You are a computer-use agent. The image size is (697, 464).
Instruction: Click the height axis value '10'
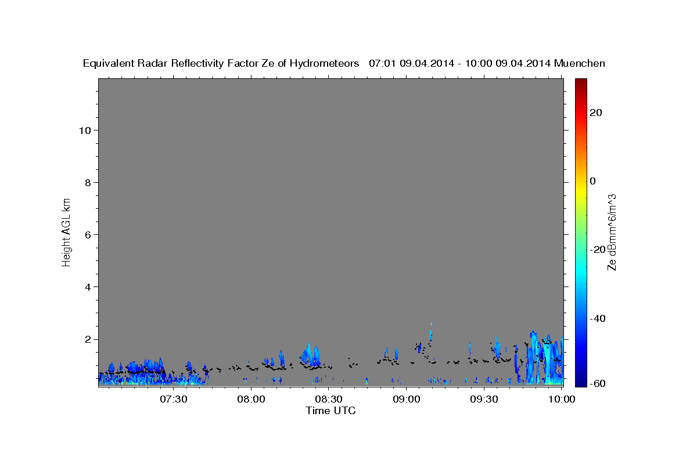pyautogui.click(x=84, y=130)
